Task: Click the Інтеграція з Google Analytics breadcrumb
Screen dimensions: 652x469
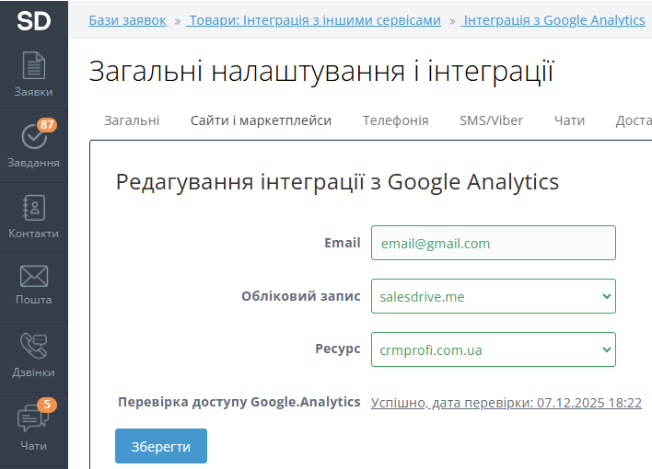Action: [553, 20]
